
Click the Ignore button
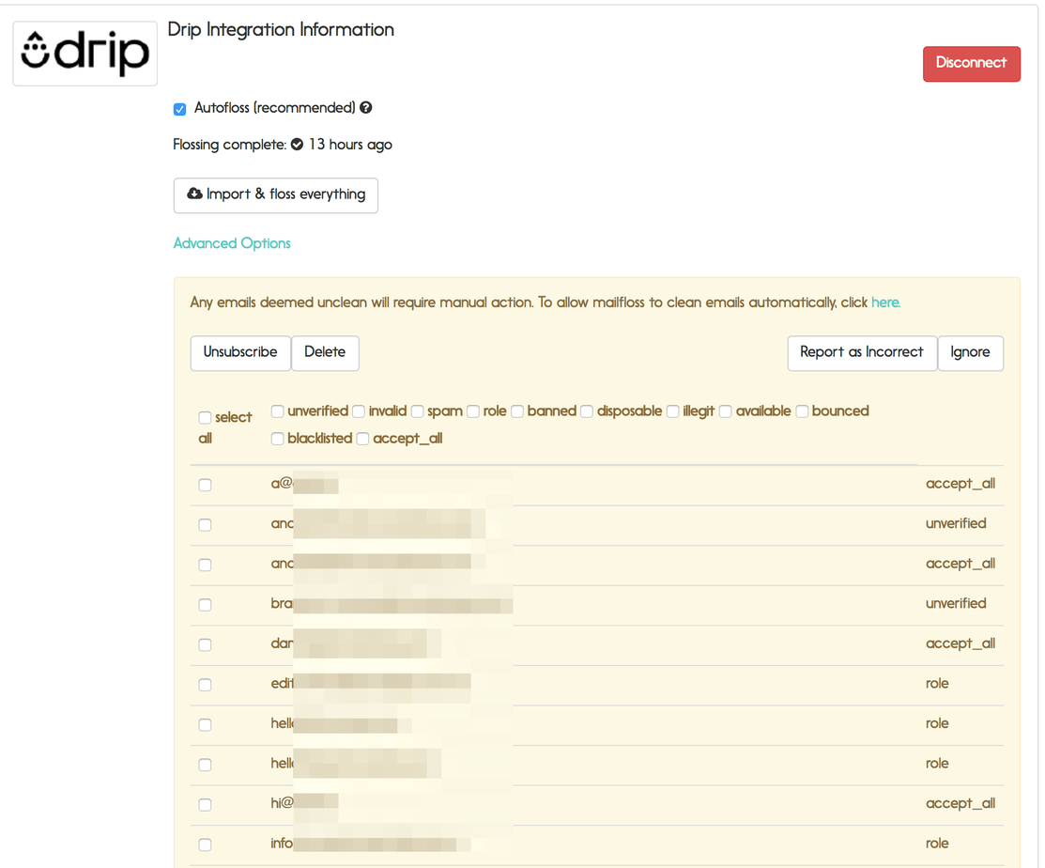tap(971, 352)
